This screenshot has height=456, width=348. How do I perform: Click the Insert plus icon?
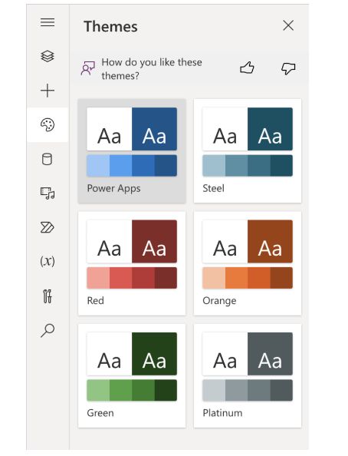48,91
